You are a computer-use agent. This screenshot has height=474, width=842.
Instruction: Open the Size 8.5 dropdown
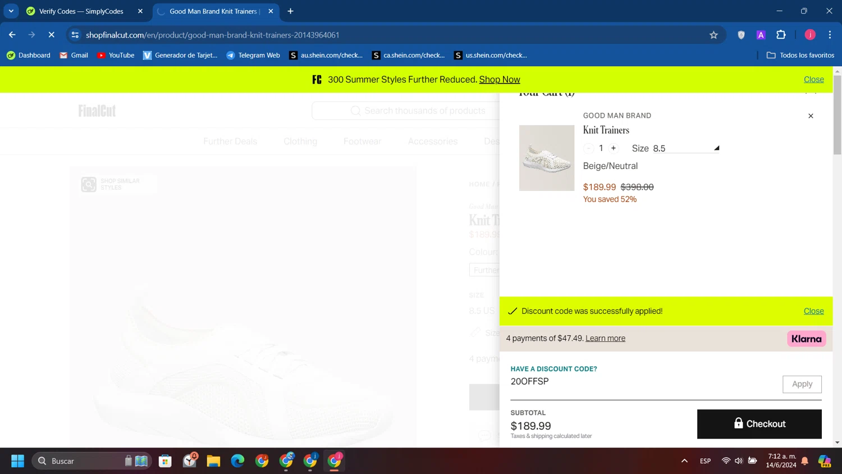[686, 148]
